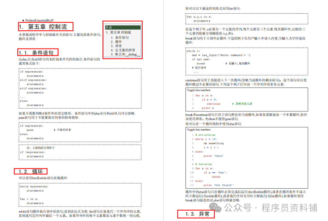The width and height of the screenshot is (328, 221).
Task: Click the code line 'if !expression:'
Action: tap(32, 152)
